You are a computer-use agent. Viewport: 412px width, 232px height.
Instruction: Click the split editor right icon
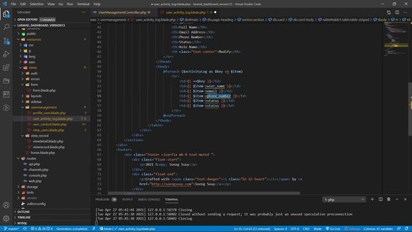click(x=397, y=12)
